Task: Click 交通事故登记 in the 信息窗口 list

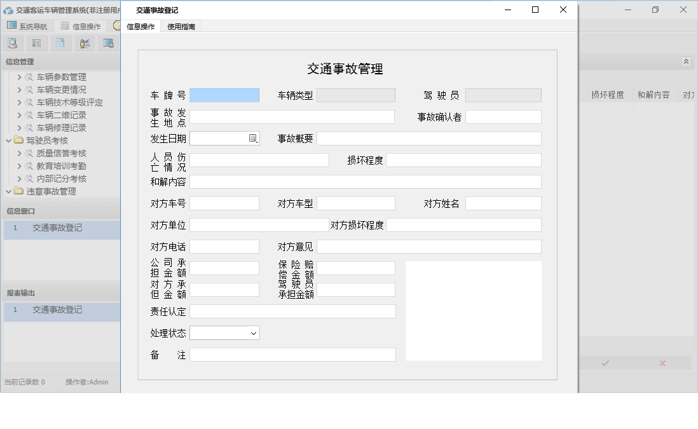Action: [x=57, y=228]
